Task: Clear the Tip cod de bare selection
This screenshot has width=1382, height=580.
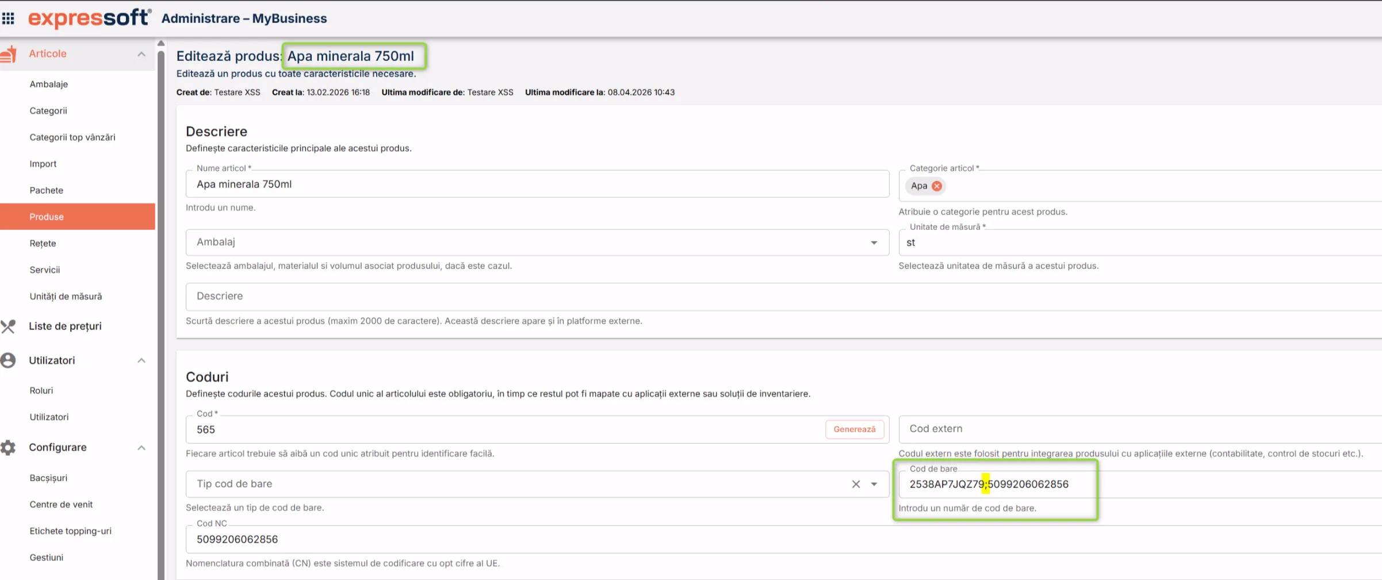Action: [856, 484]
